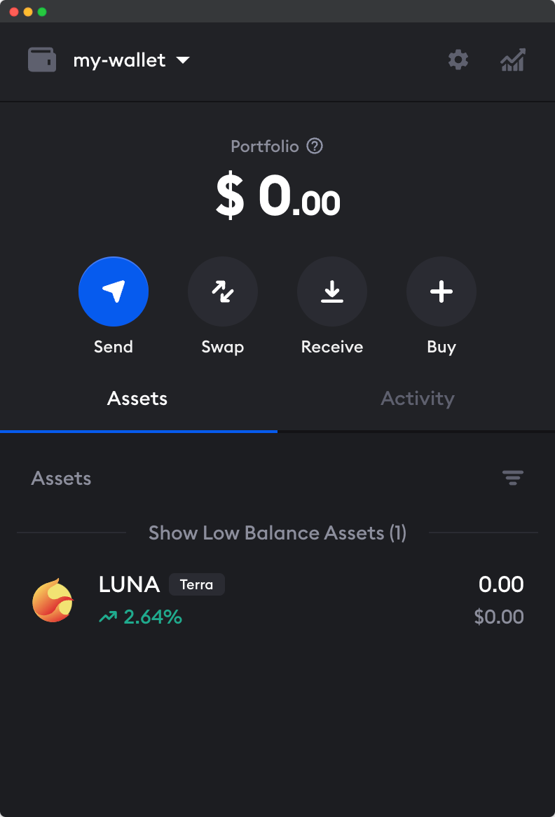Click the wallet icon beside my-wallet
The image size is (555, 817).
click(42, 60)
